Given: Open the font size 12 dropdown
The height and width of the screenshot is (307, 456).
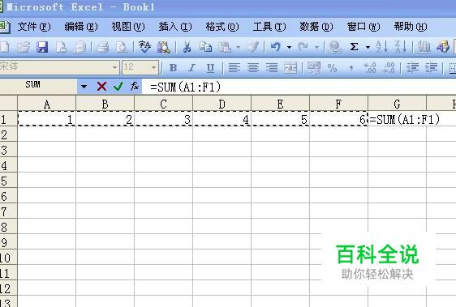Looking at the screenshot, I should [x=153, y=68].
